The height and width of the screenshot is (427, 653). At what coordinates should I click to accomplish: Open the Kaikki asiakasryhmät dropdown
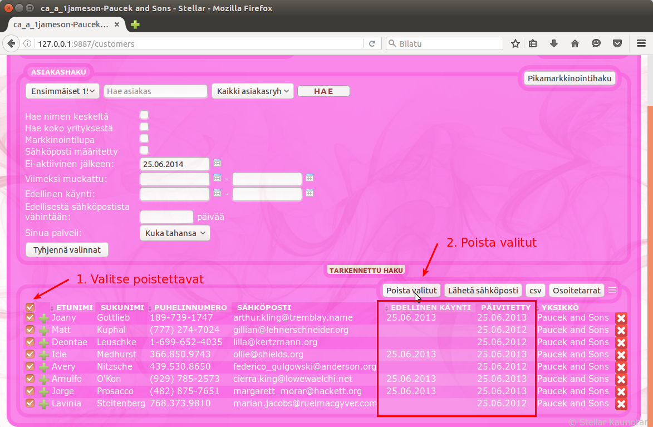point(253,91)
